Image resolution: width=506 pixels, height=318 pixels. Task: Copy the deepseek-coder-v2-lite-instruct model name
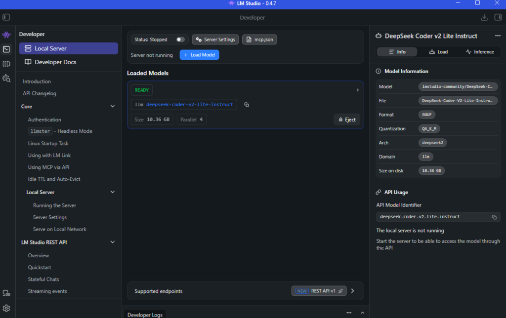[x=247, y=105]
